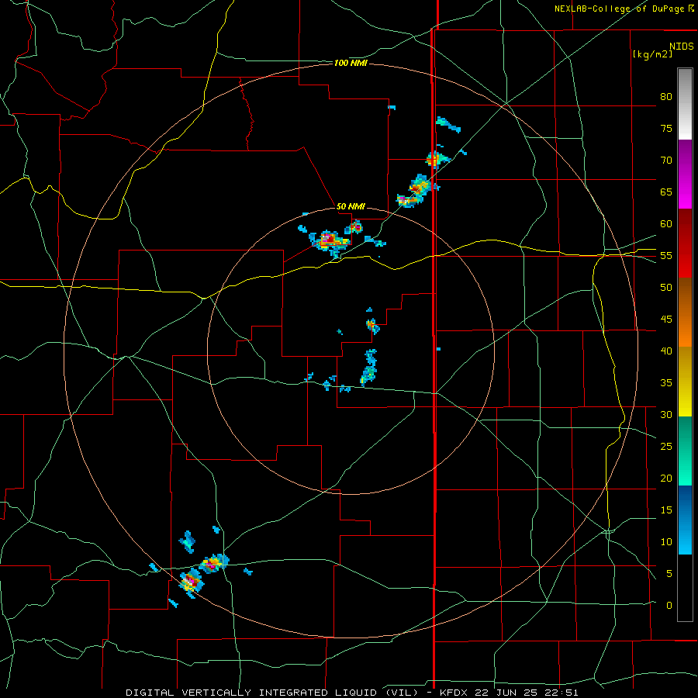Click the 15 value on the scale
Viewport: 698px width, 698px height.
[666, 510]
